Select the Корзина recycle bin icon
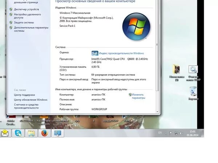 [193, 93]
